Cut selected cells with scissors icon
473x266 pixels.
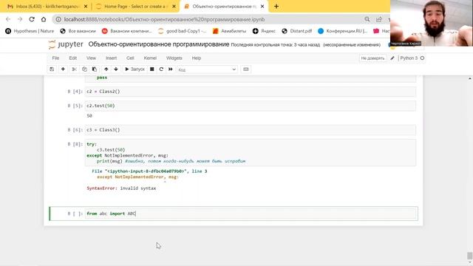click(x=74, y=69)
